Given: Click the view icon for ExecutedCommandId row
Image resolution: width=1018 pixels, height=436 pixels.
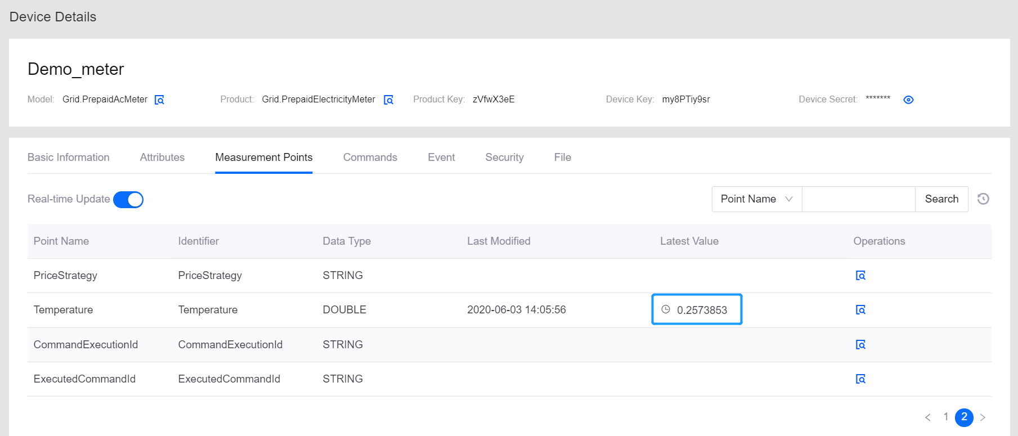Looking at the screenshot, I should 860,379.
